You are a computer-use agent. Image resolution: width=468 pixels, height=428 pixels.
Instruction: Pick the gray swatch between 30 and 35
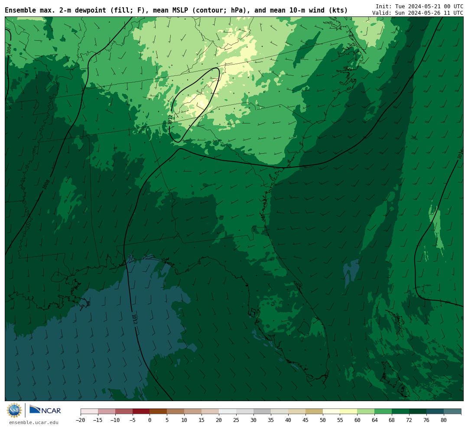click(x=262, y=412)
